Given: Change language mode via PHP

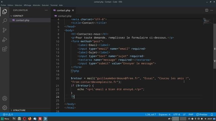Looking at the screenshot, I should [x=191, y=114].
